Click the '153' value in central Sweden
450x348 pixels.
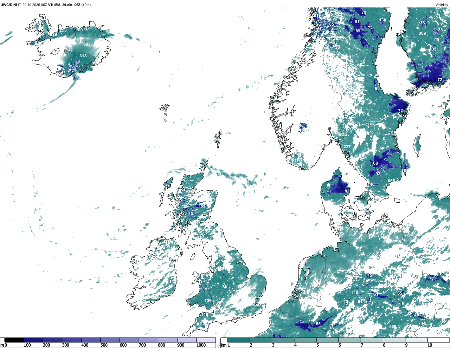coord(371,125)
